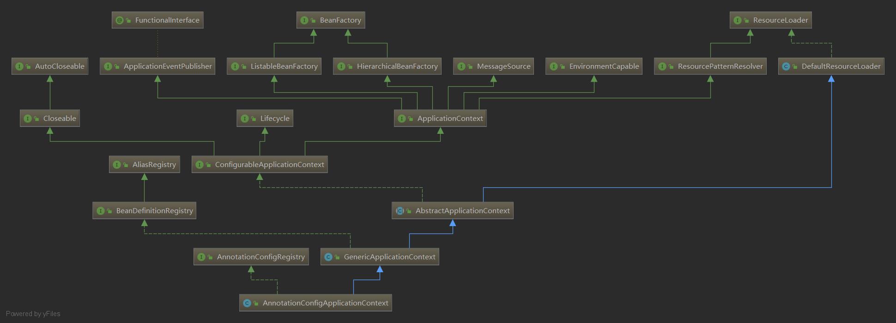Click the interface icon on ResourceLoader node
This screenshot has width=896, height=323.
click(738, 20)
